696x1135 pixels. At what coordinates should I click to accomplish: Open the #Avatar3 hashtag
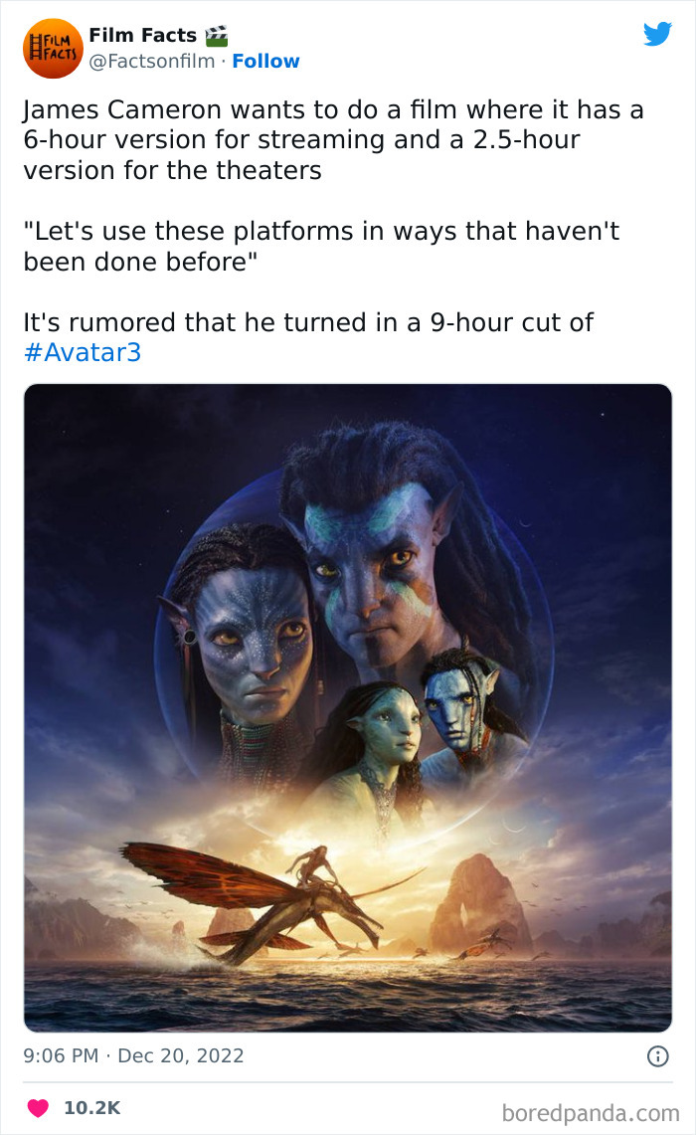(x=83, y=352)
